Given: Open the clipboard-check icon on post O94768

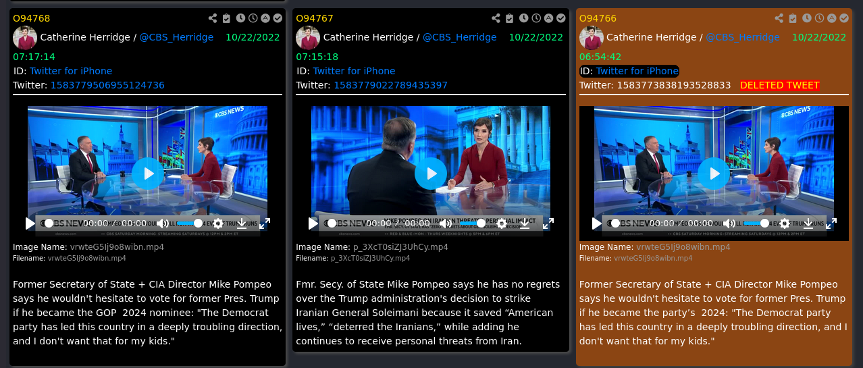Looking at the screenshot, I should coord(226,19).
